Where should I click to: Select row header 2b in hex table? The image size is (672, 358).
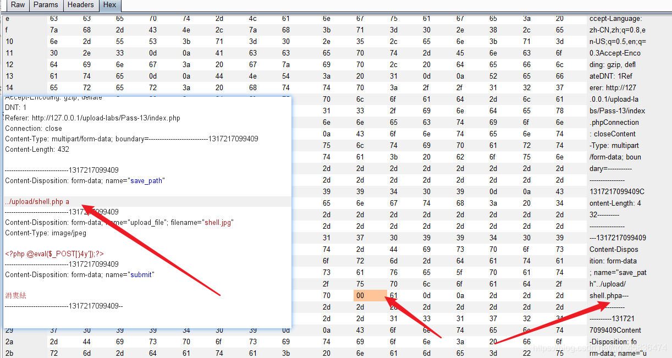click(x=9, y=353)
